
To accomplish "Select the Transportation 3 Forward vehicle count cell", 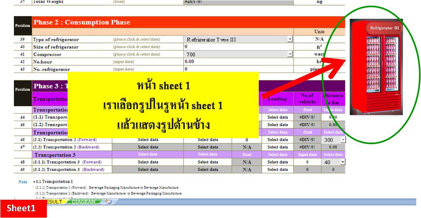I will (x=307, y=162).
